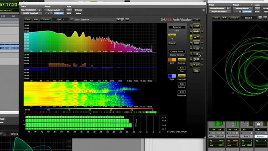Toggle the highlighted yellow arrow beside stereo spectrum icon
This screenshot has width=268, height=151.
point(191,37)
